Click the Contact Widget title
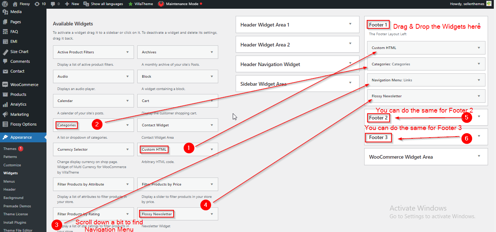The image size is (496, 232). point(155,125)
